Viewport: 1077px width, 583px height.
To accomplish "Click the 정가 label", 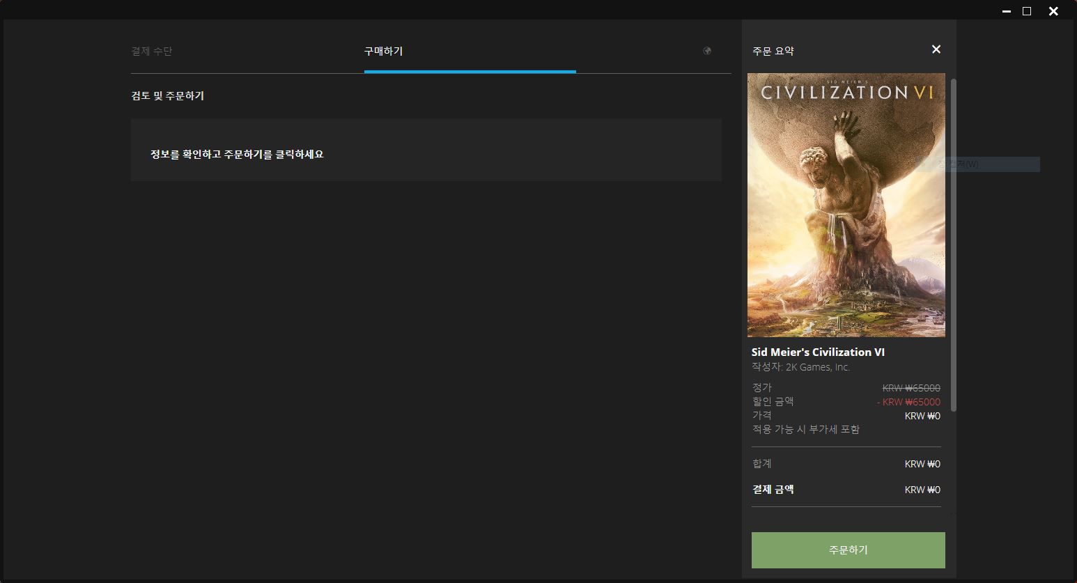I will pyautogui.click(x=762, y=387).
